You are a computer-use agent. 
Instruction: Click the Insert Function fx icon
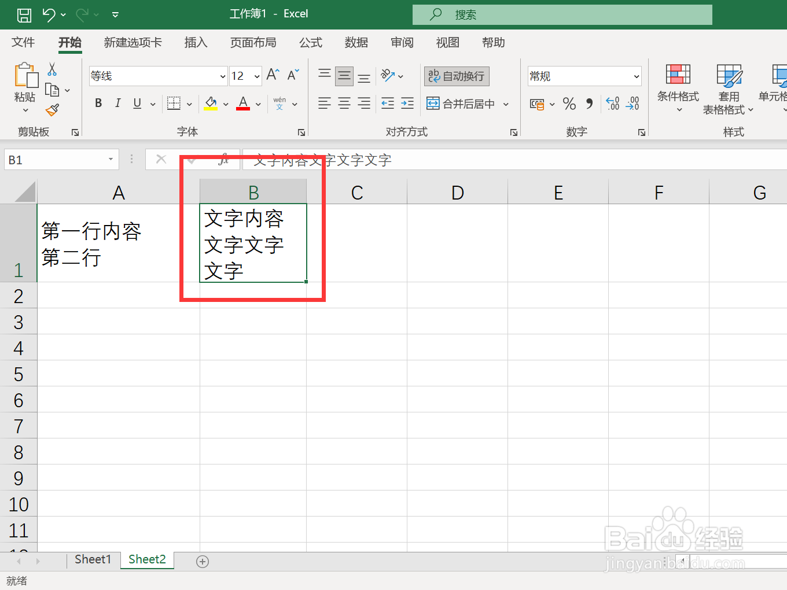pos(225,160)
